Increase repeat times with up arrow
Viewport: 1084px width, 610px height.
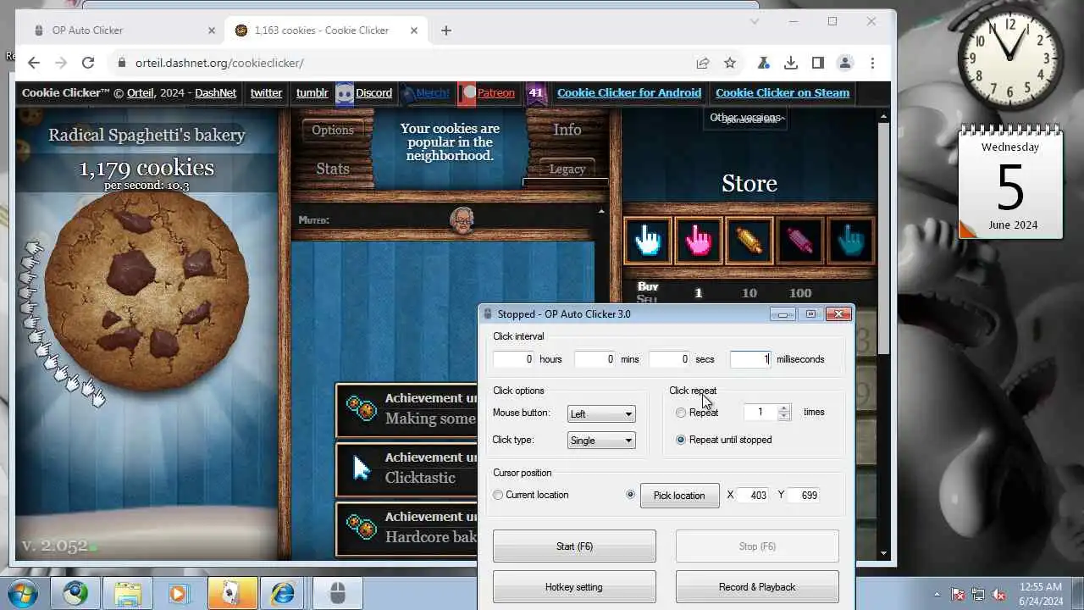point(784,408)
